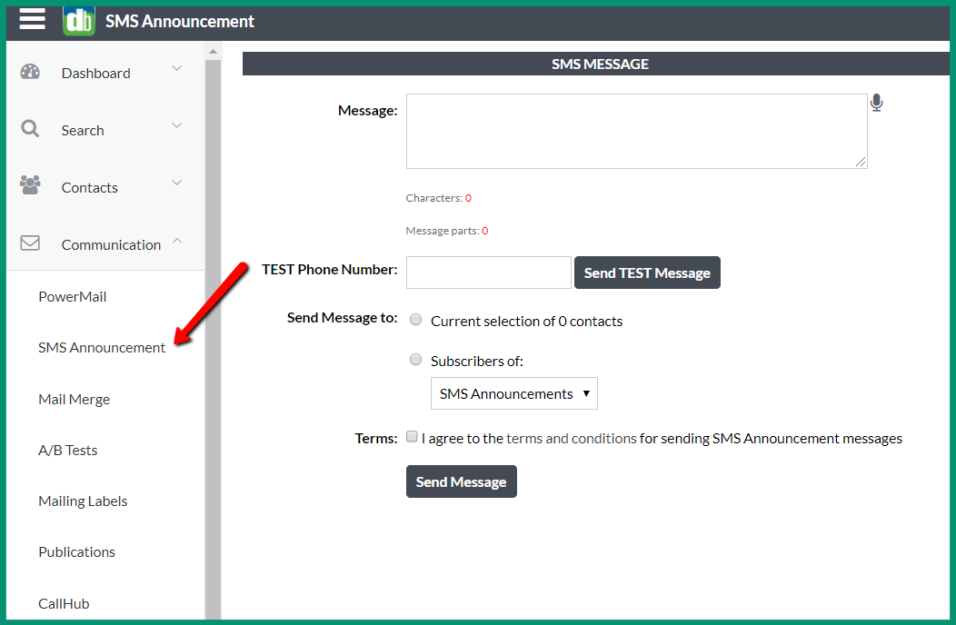Click the Dashboard gauge icon

(x=30, y=72)
